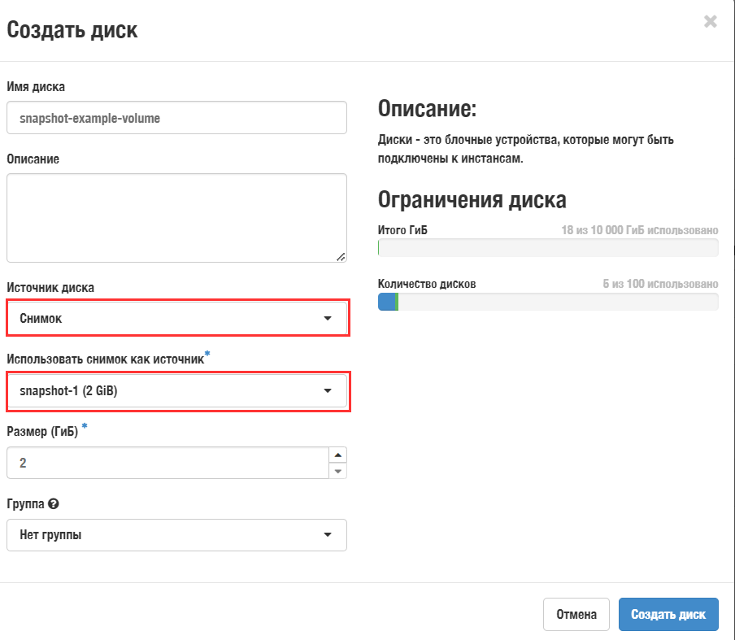The height and width of the screenshot is (640, 735).
Task: Click the caret on snapshot-1 source selector
Action: pyautogui.click(x=329, y=391)
